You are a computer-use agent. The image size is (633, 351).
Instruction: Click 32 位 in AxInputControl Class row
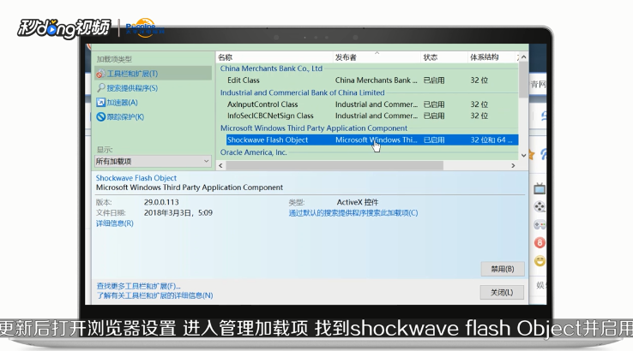(x=479, y=104)
